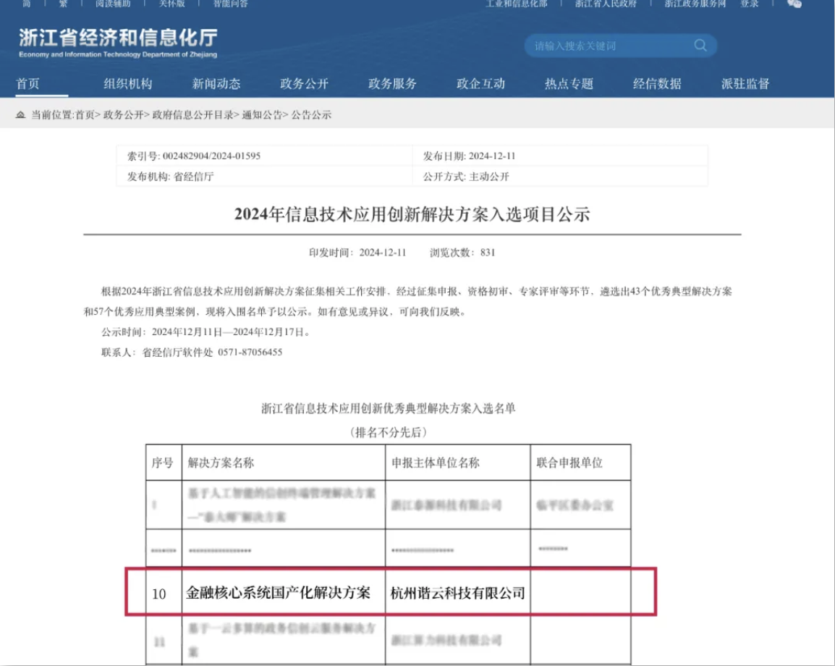
Task: Click the 发布机构: 省经信厅 field
Action: (171, 177)
